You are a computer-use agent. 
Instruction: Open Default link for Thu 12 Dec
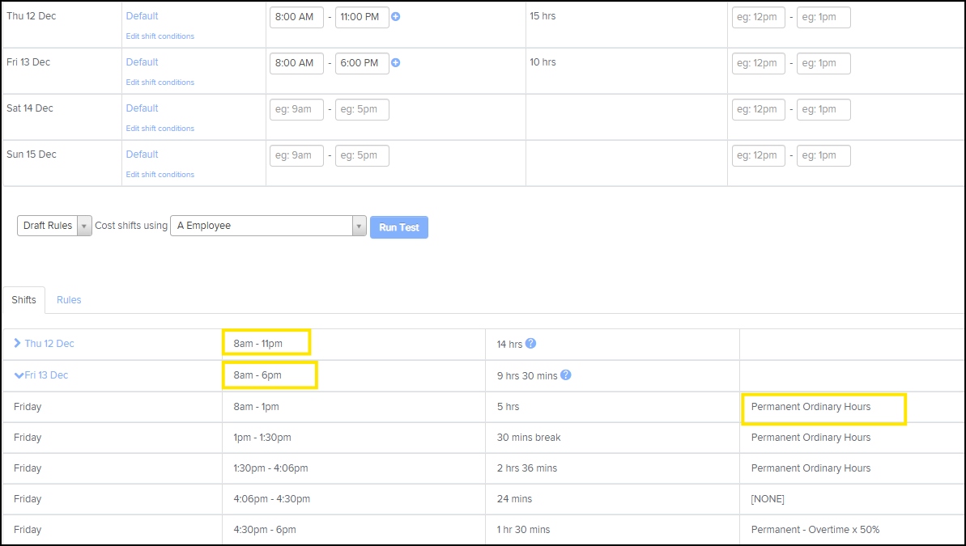coord(142,16)
